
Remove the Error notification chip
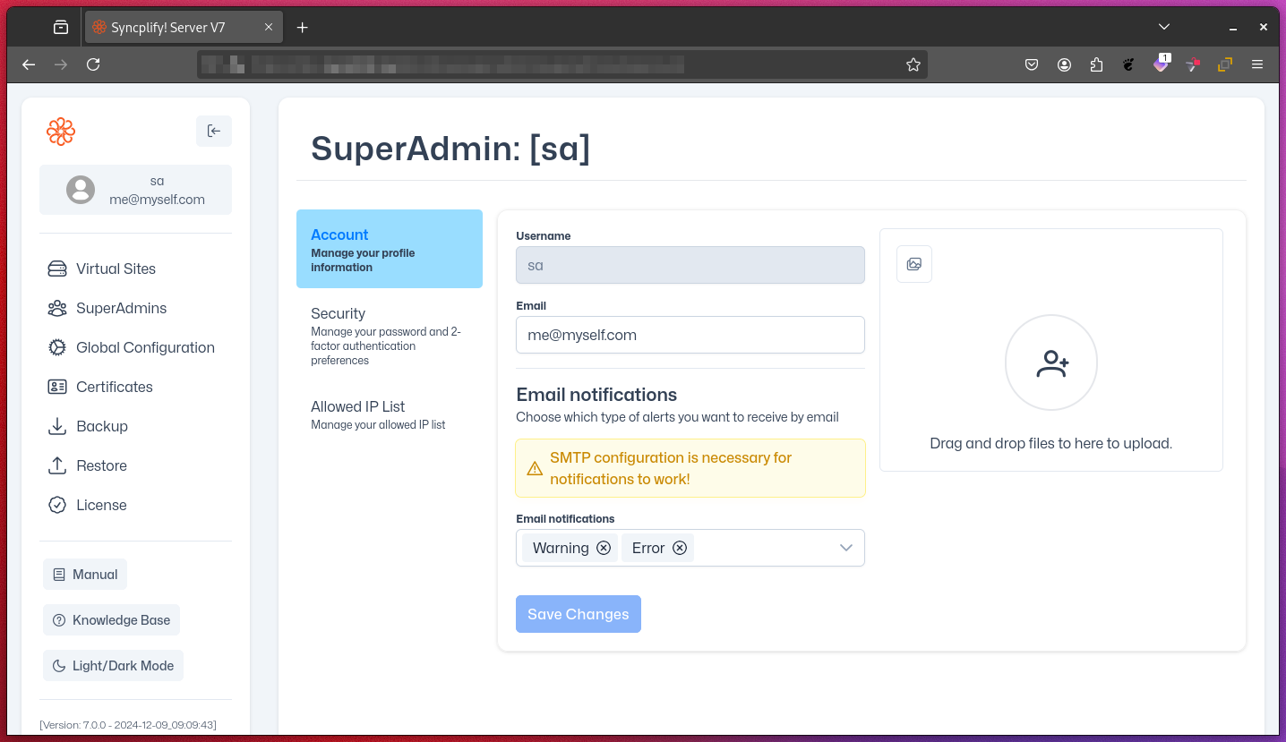[680, 547]
